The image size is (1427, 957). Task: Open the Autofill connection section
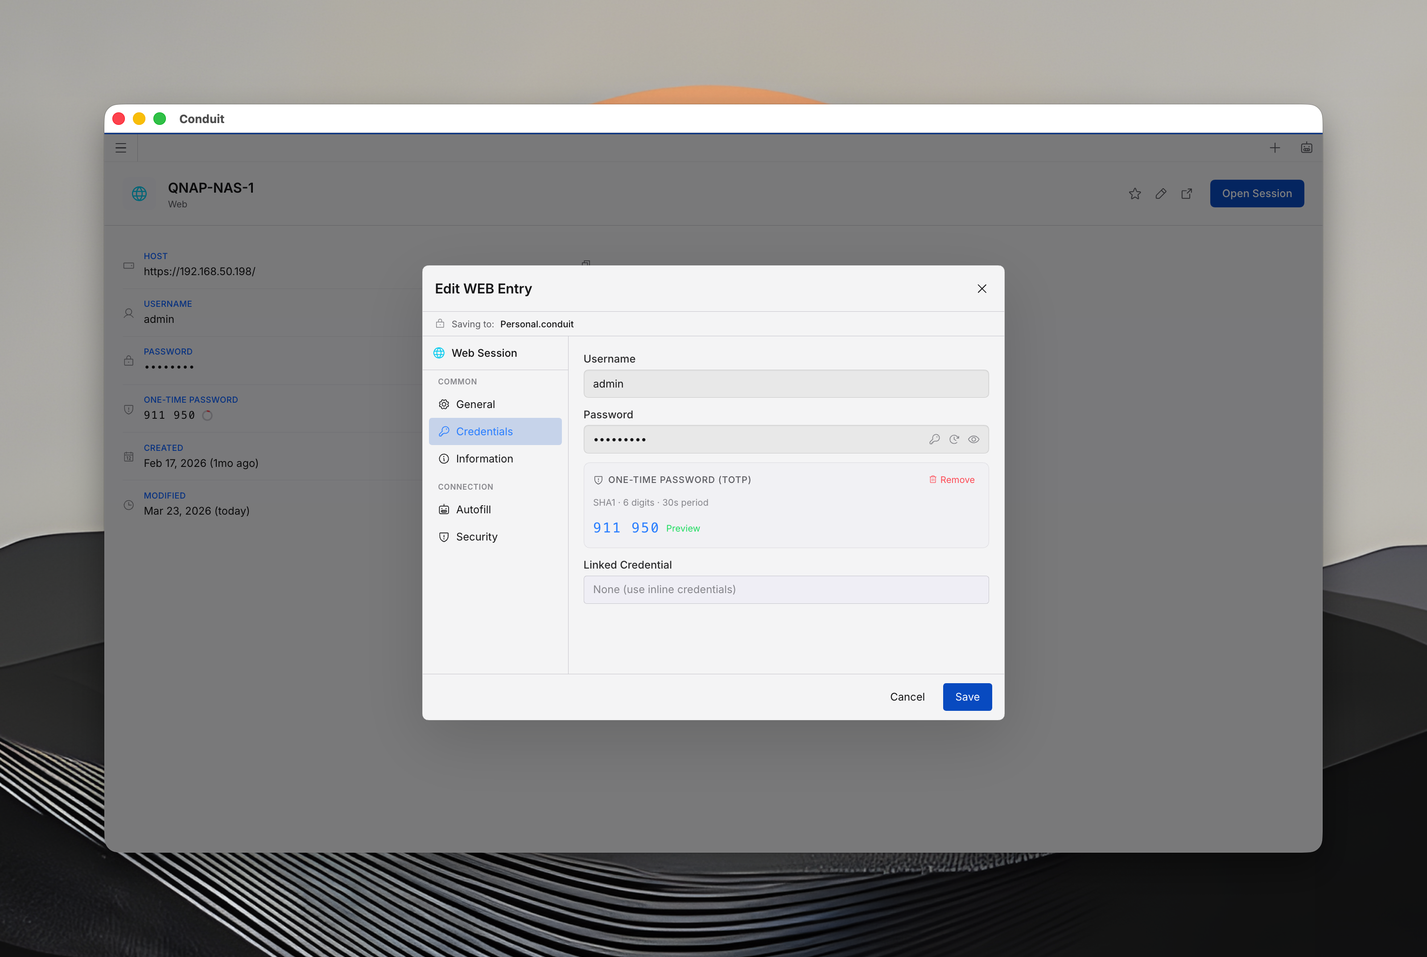point(495,510)
